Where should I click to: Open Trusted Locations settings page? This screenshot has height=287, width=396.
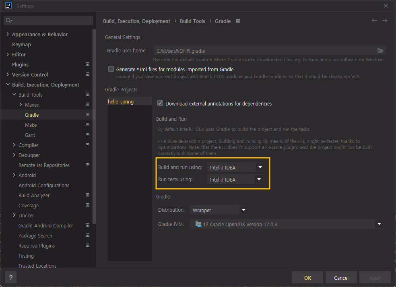coord(37,266)
